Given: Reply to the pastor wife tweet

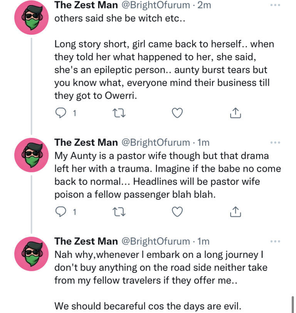Looking at the screenshot, I should coord(61,212).
